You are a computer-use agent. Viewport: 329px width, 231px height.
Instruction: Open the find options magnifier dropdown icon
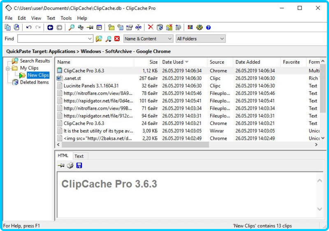point(109,39)
